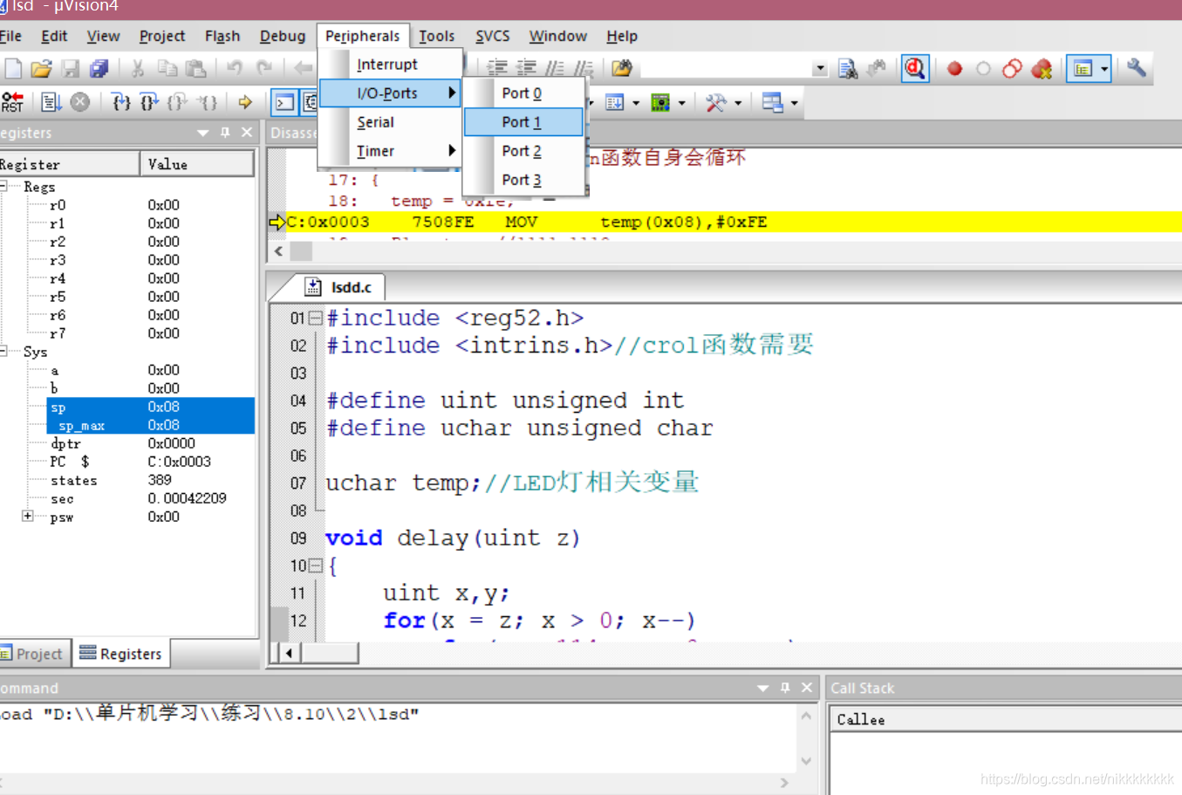
Task: Open the Timer submenu
Action: click(x=390, y=151)
